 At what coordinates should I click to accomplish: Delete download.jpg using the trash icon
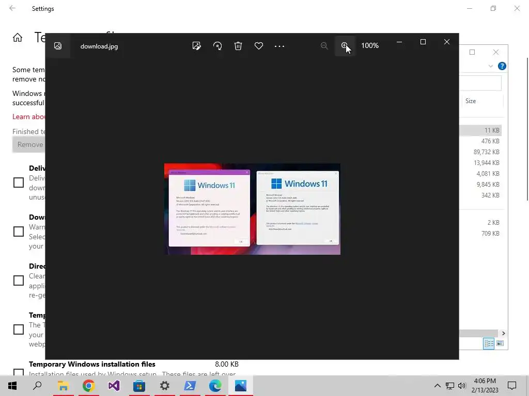coord(238,46)
